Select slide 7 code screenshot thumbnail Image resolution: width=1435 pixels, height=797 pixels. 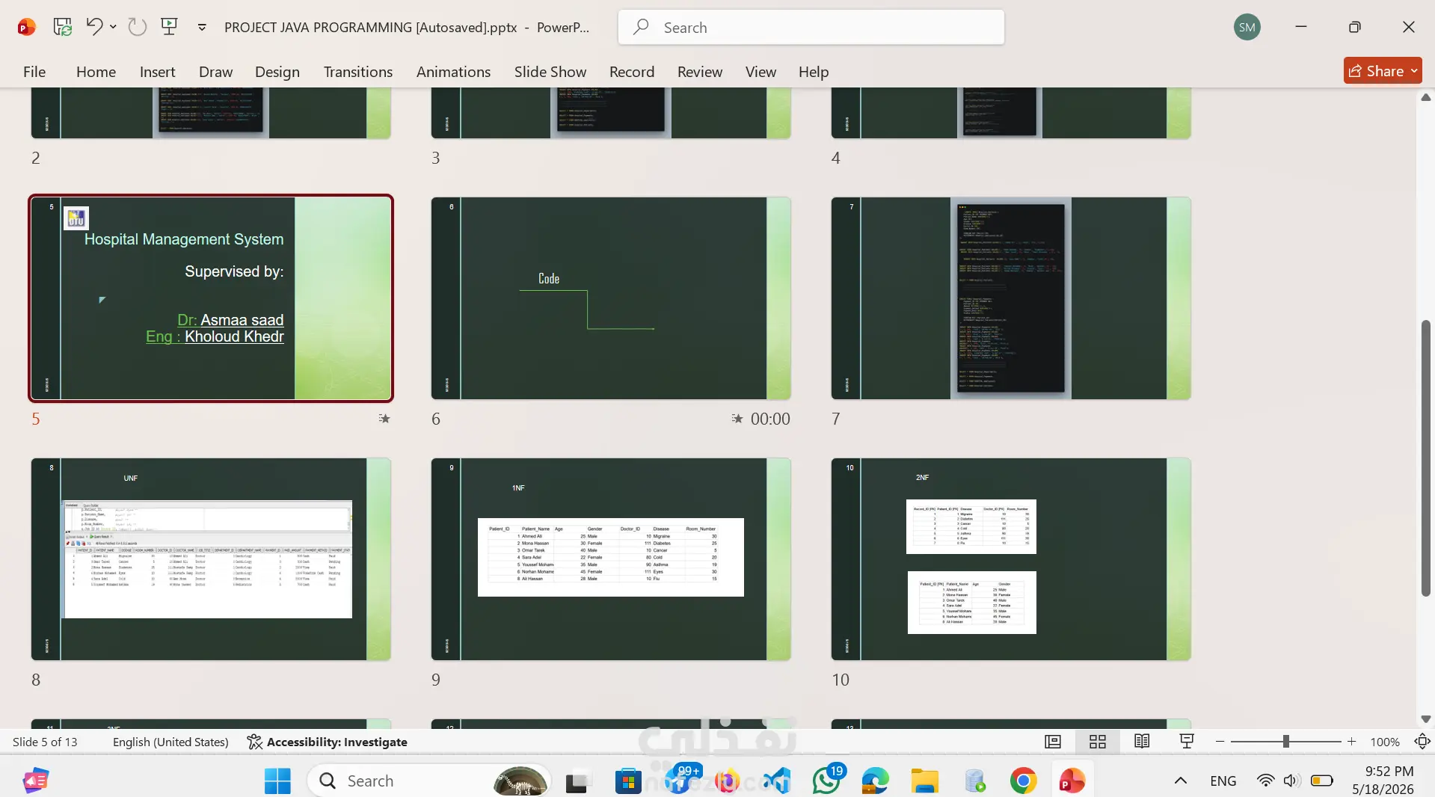(1011, 298)
